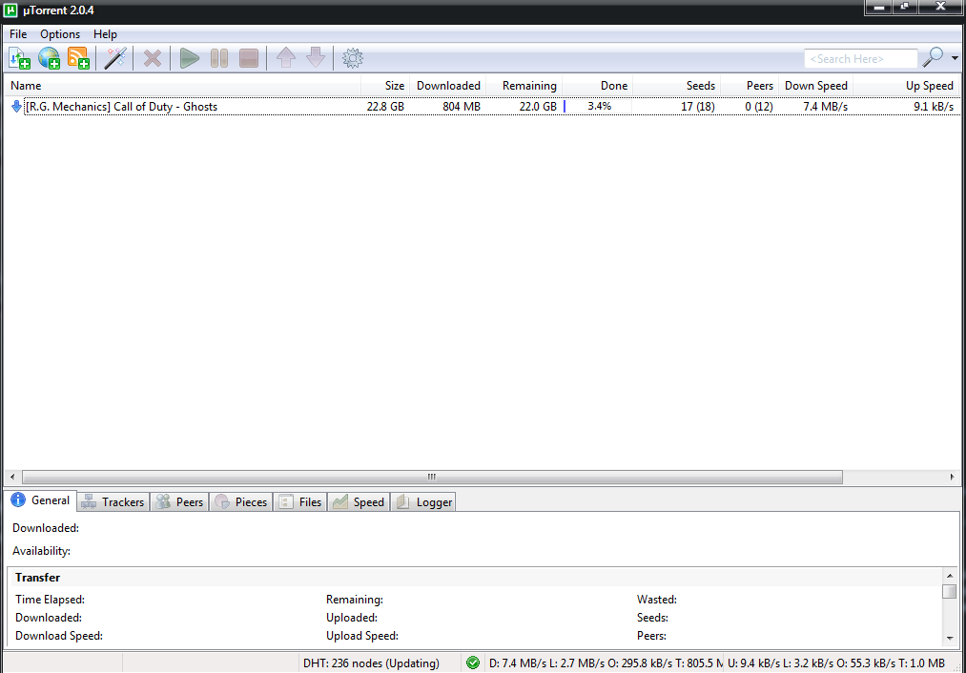This screenshot has width=966, height=673.
Task: Sort by the Peers column header
Action: pyautogui.click(x=750, y=86)
